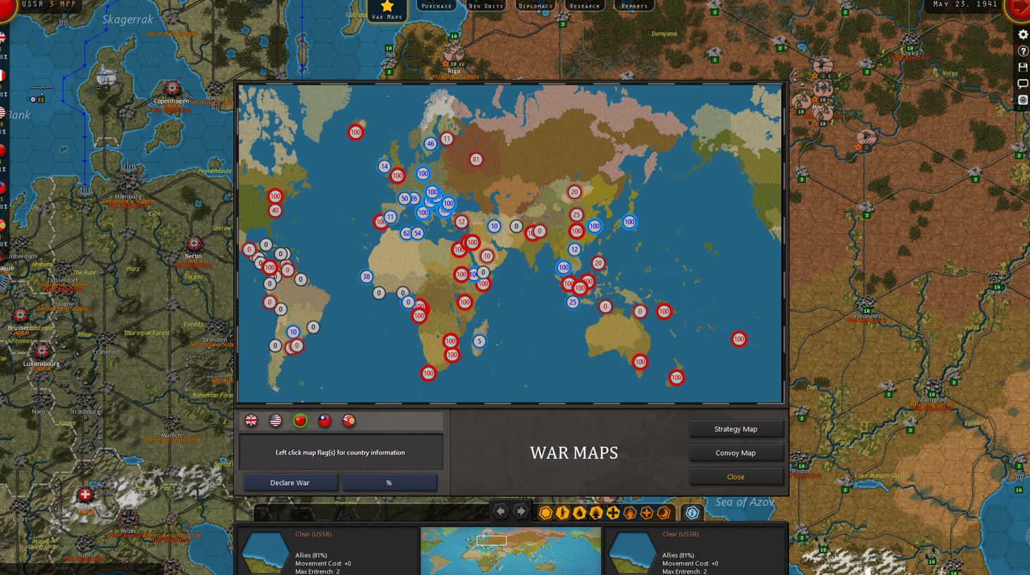Toggle the hex grid overlay icon
Viewport: 1030px width, 575px height.
pyautogui.click(x=545, y=513)
